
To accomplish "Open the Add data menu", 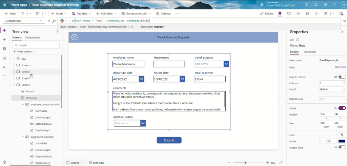I will pos(81,14).
